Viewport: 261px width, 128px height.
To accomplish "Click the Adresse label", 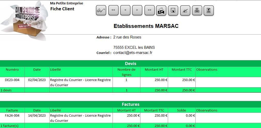I will pyautogui.click(x=104, y=37).
